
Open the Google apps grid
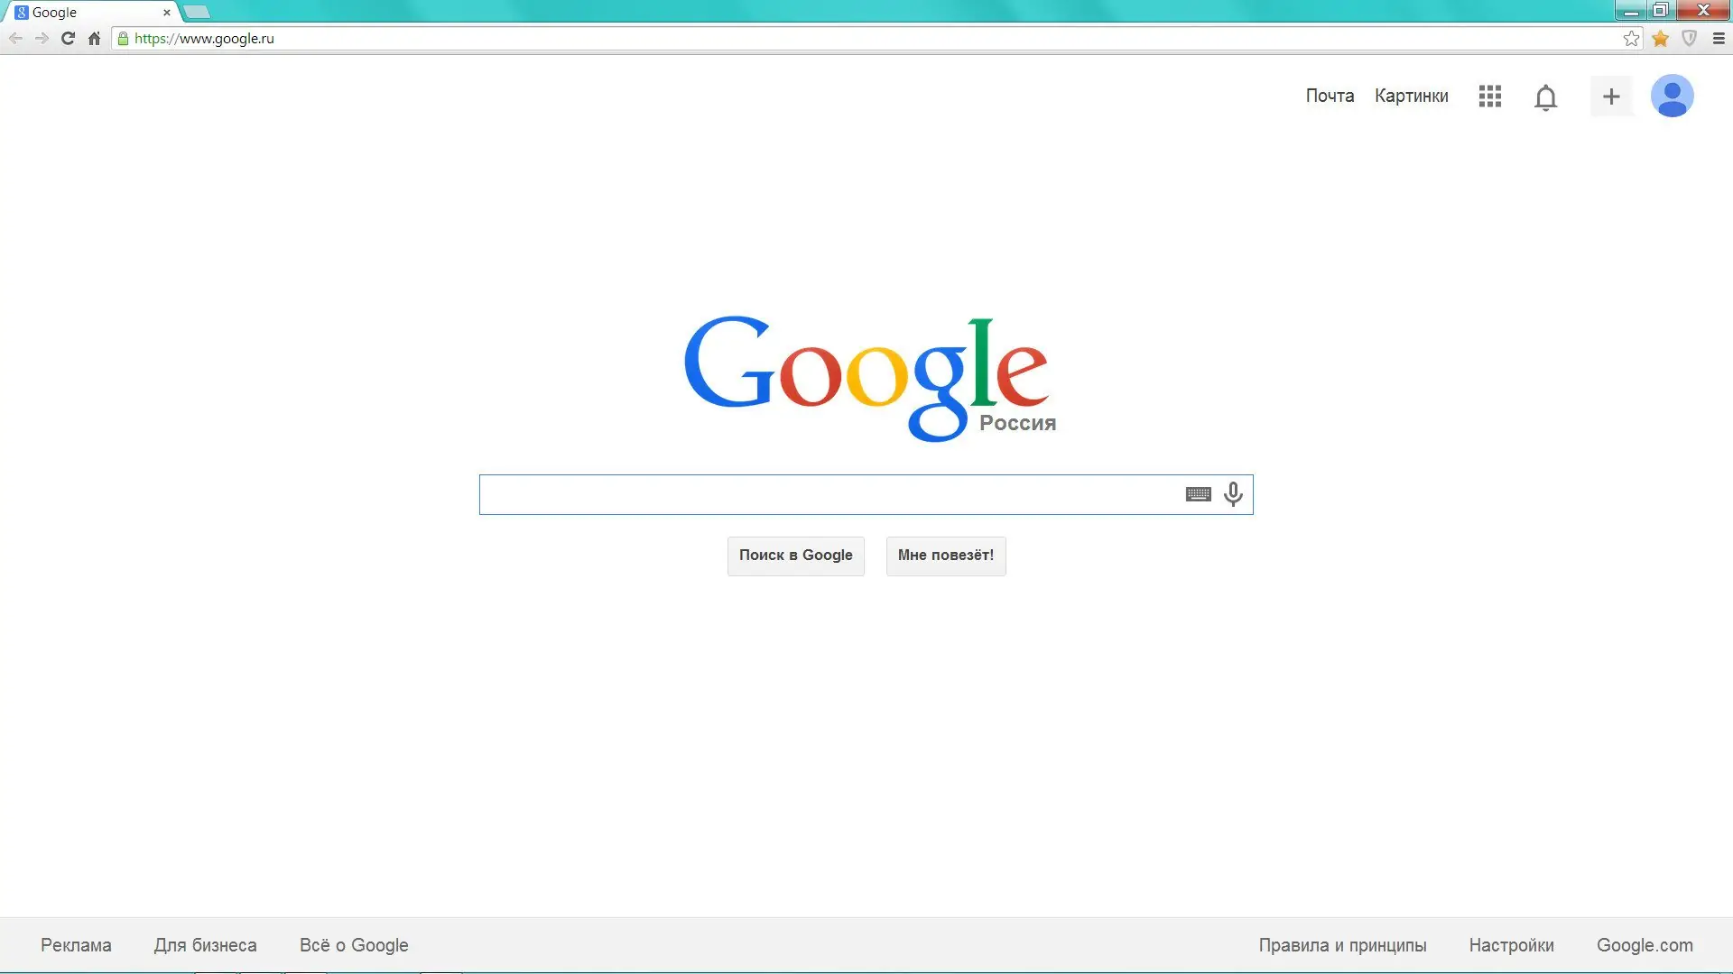tap(1490, 96)
